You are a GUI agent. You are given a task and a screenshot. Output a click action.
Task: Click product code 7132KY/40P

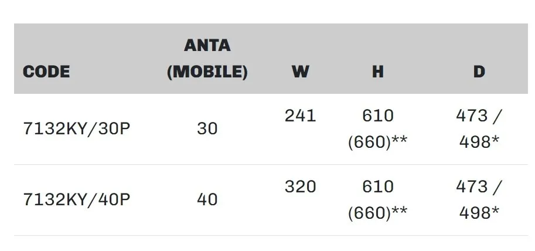click(x=76, y=199)
